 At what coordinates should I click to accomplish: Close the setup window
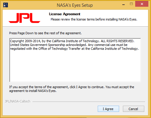pyautogui.click(x=142, y=4)
